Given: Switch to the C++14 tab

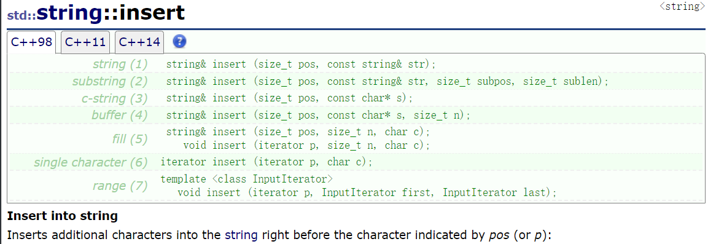Looking at the screenshot, I should 139,42.
